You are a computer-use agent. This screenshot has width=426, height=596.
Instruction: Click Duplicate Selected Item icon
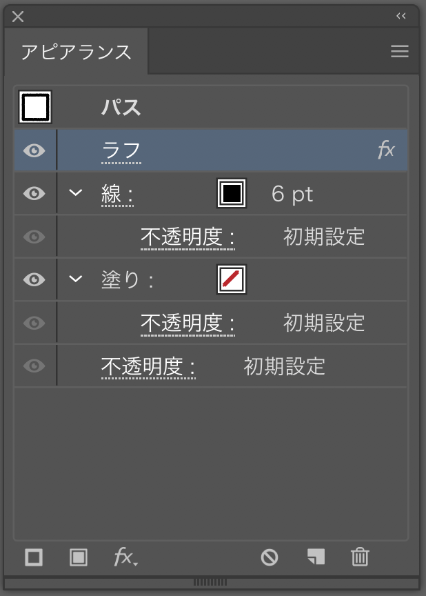316,557
